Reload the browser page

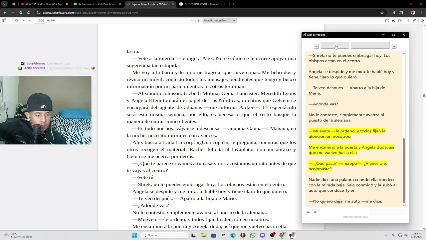click(21, 13)
